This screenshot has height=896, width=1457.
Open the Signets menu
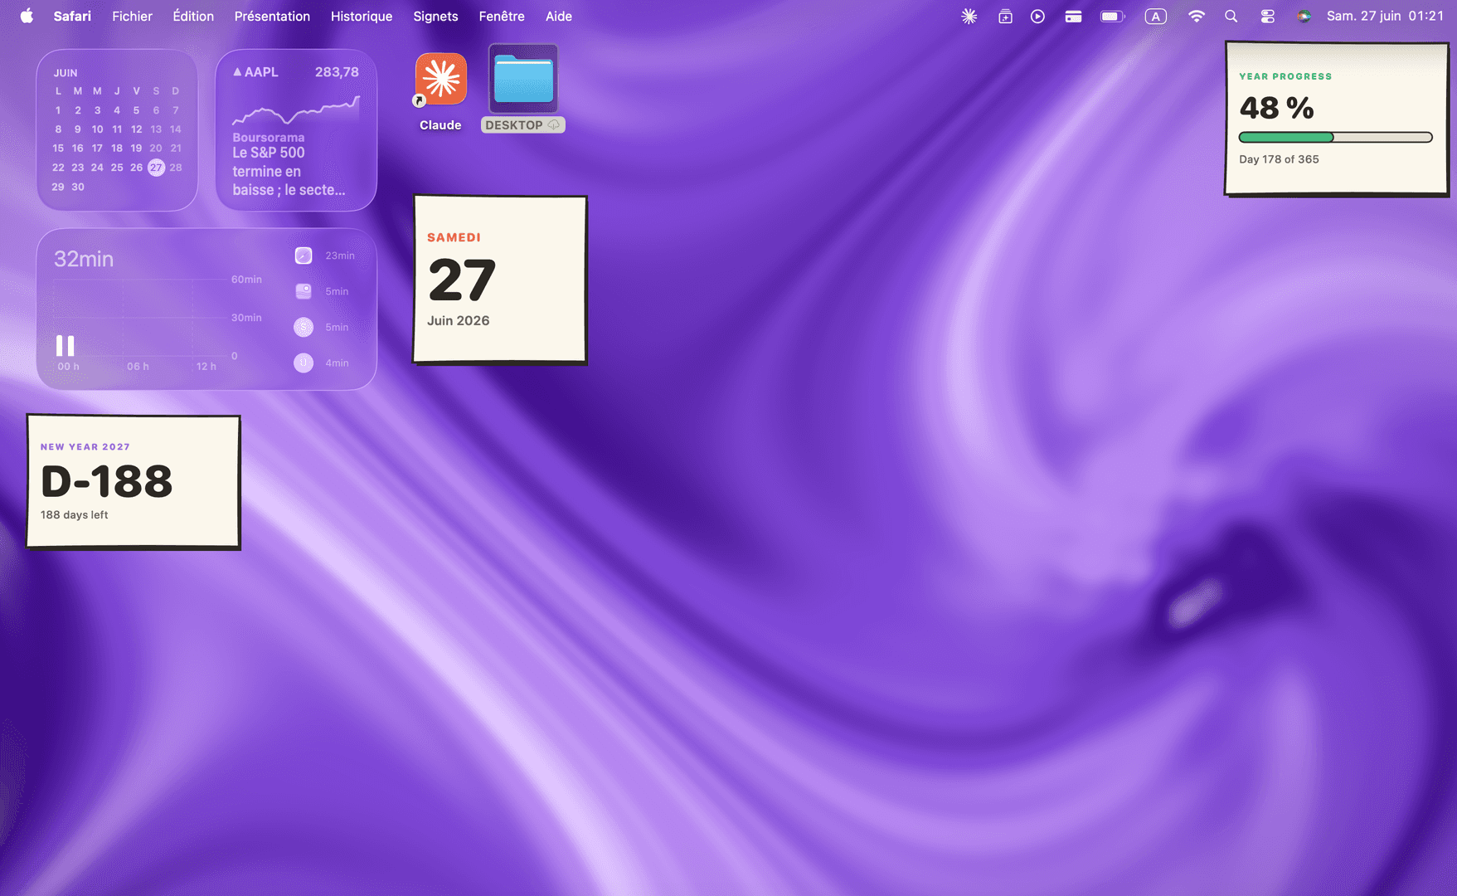pyautogui.click(x=435, y=16)
